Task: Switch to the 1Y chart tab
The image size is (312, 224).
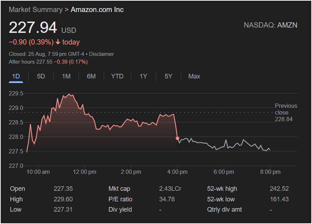Action: 143,76
